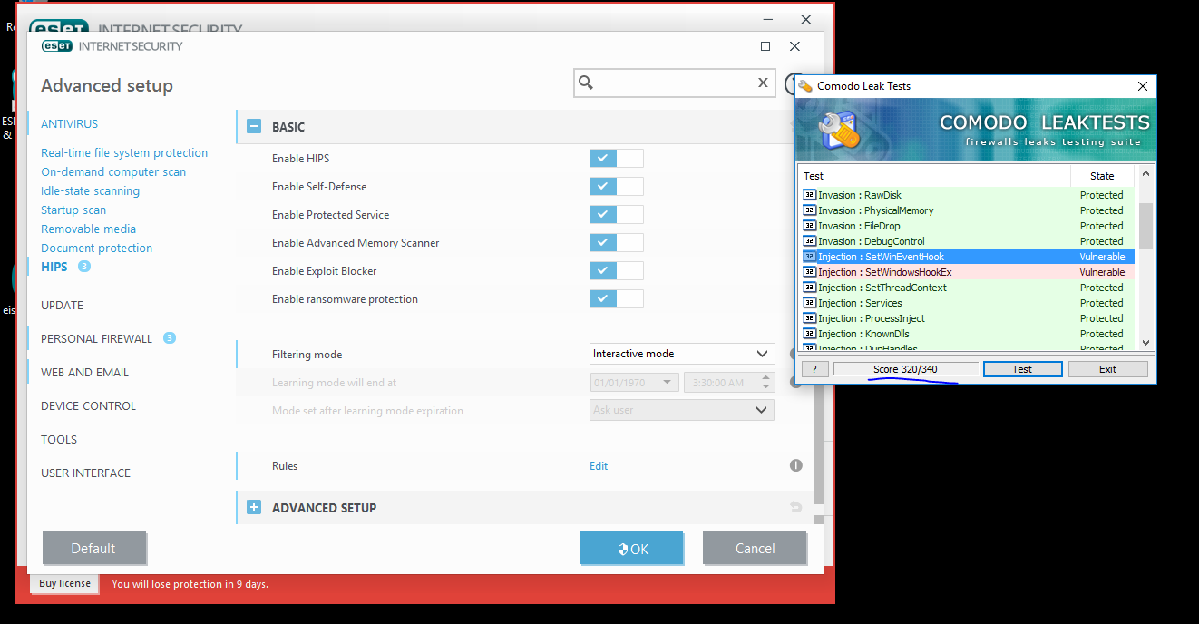This screenshot has height=624, width=1199.
Task: Select the Invasion : PhysicalMemory row
Action: point(967,210)
